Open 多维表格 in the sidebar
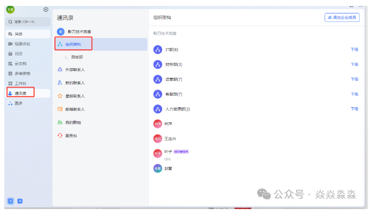375x215 pixels. tap(28, 73)
